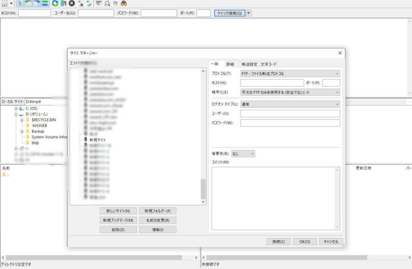Screen dimensions: 412x269
Task: Click the binoculars file search icon
Action: click(124, 3)
